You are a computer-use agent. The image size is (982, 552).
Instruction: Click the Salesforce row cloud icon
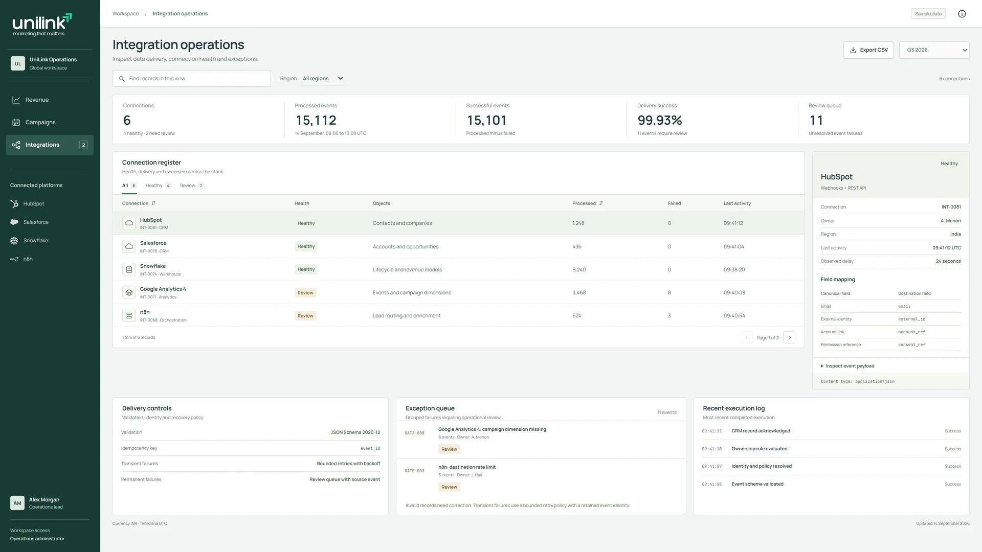pos(129,246)
